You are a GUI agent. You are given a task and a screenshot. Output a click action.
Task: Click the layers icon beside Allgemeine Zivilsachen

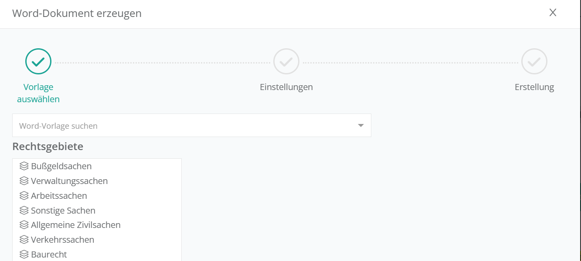pyautogui.click(x=24, y=225)
